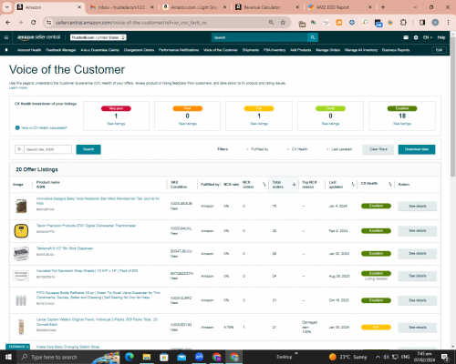Screen dimensions: 456x364
Task: Open the Tablecraft Stir Stick Dispenser product link
Action: pos(65,248)
